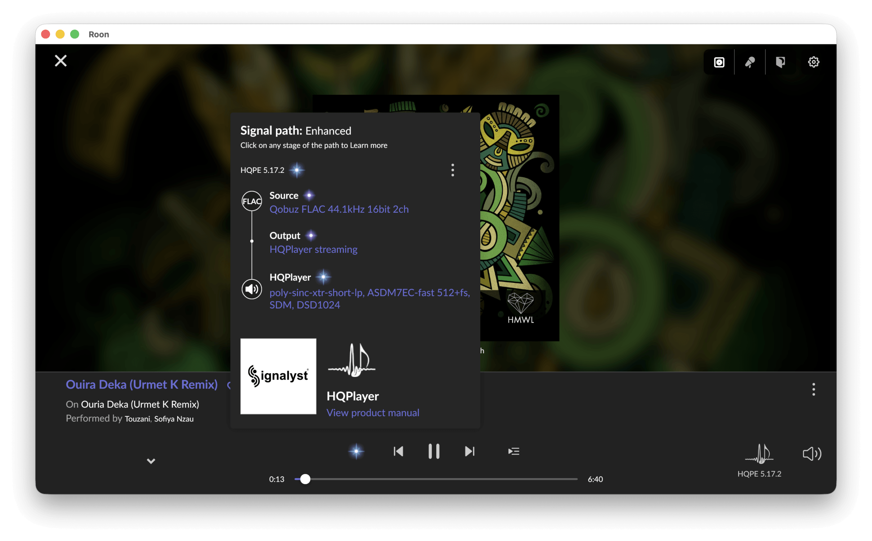Open the signal path menu (three dots)
The image size is (872, 541).
coord(453,170)
